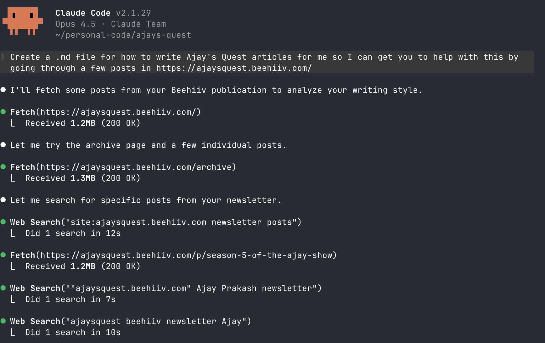The image size is (545, 343).
Task: Click the ~/personal-code/ajays-quest working directory path
Action: pyautogui.click(x=123, y=35)
